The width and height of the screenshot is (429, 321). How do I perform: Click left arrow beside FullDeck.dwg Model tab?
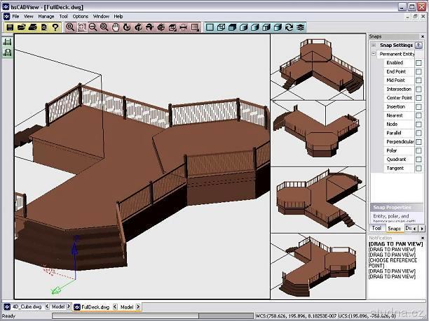(115, 307)
